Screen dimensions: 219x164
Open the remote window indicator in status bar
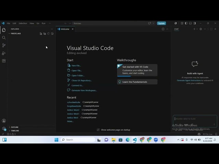pos(3,134)
